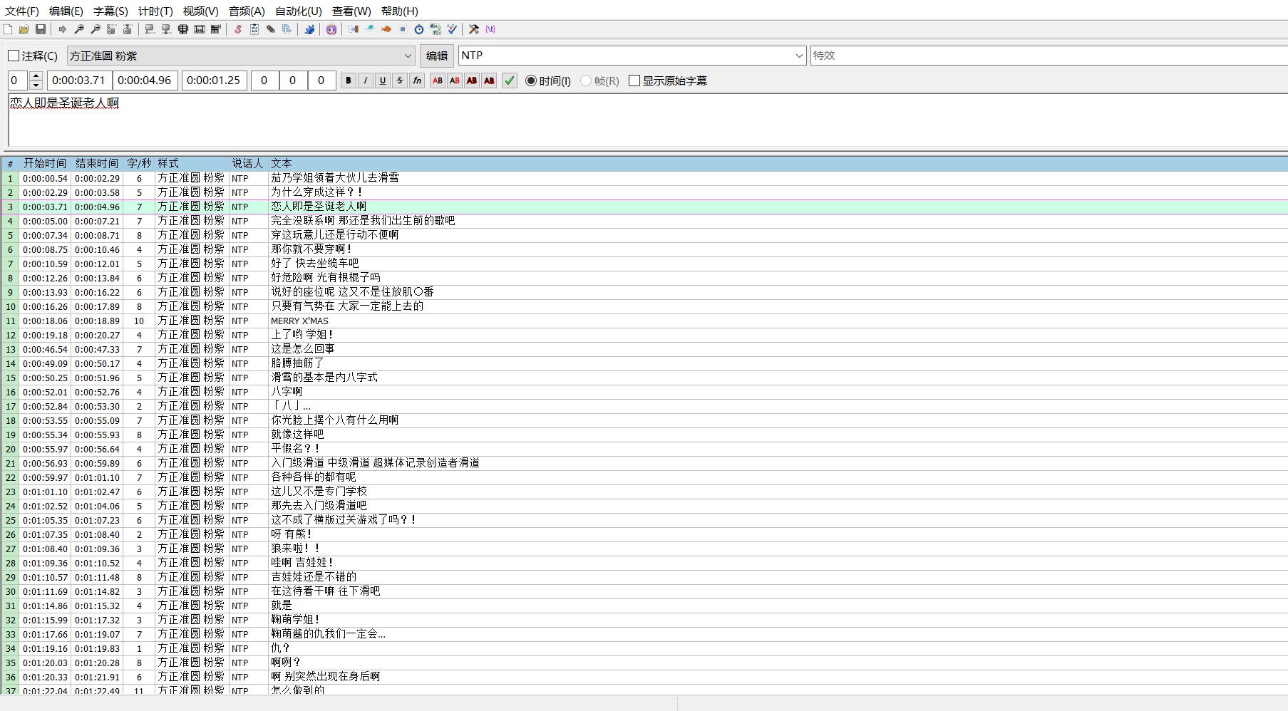Open styling assistant icon
Viewport: 1288px width, 711px height.
pos(370,29)
